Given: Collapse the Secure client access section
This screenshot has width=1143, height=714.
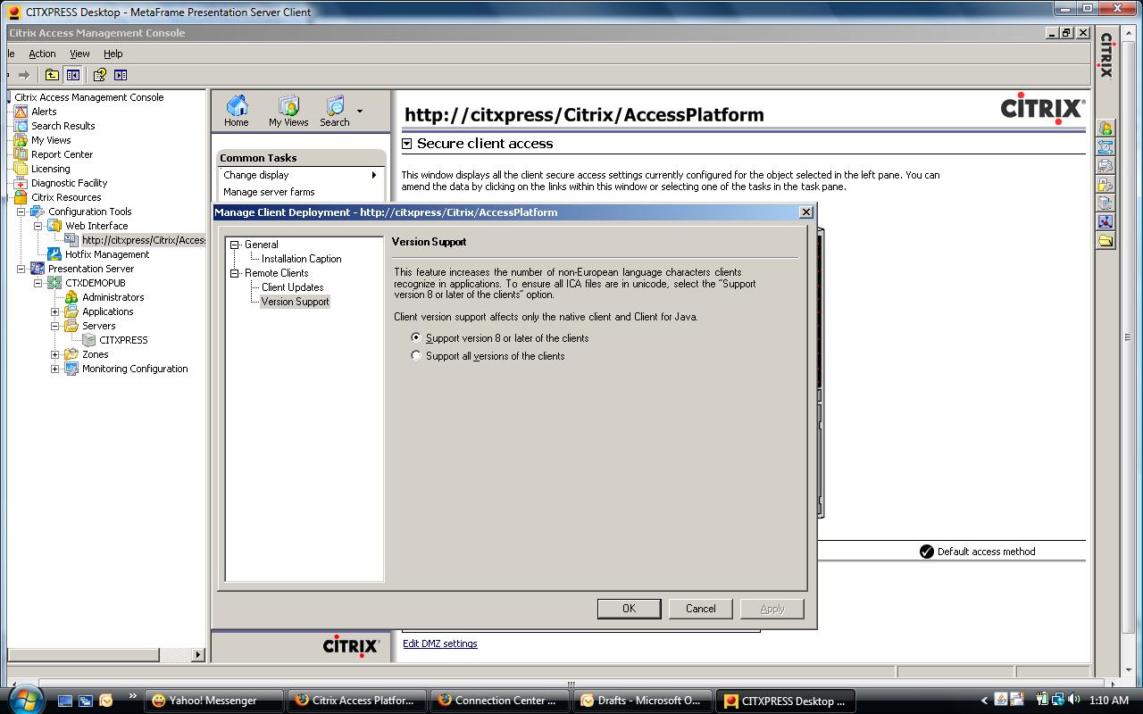Looking at the screenshot, I should click(x=406, y=143).
